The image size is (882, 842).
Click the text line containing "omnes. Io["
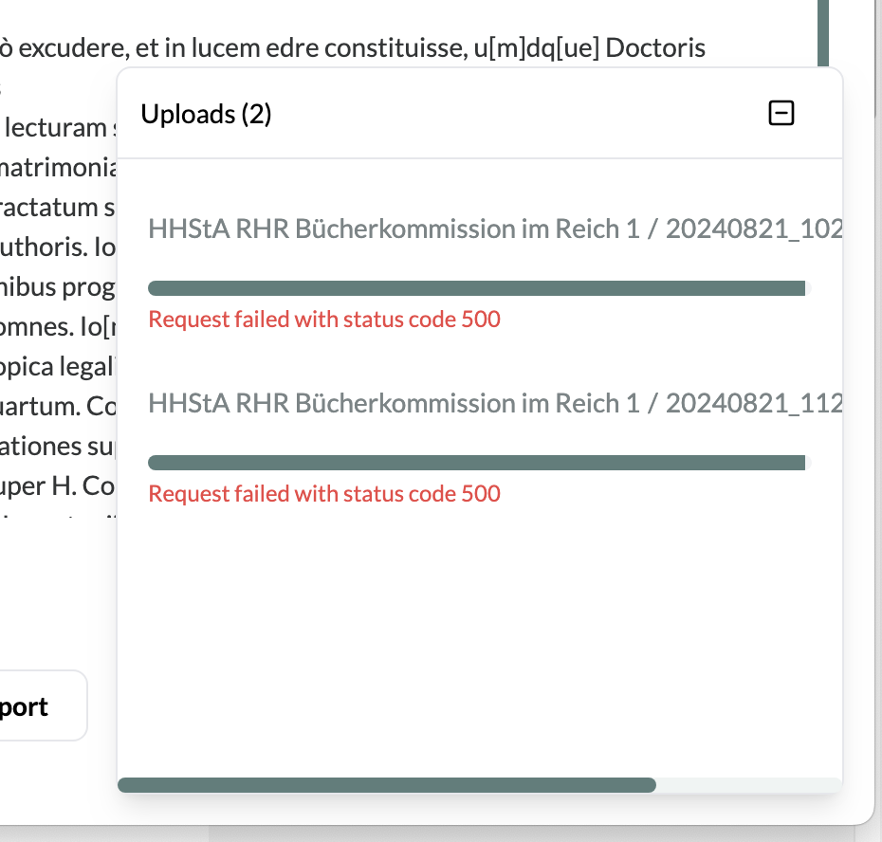[57, 327]
